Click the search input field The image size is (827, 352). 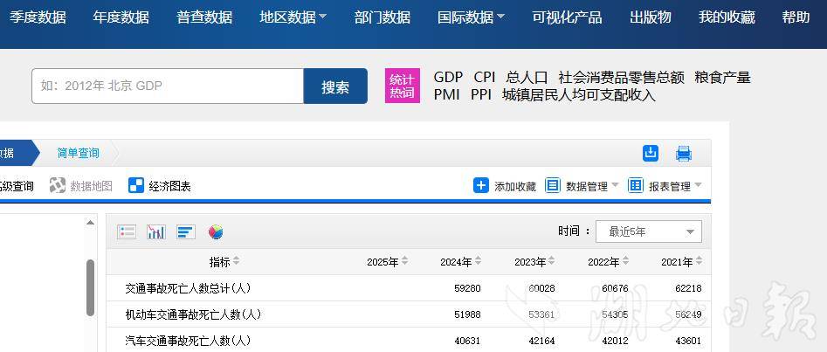(x=168, y=86)
